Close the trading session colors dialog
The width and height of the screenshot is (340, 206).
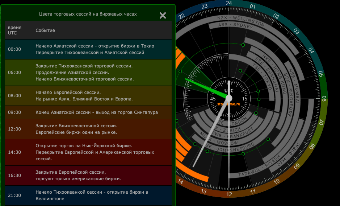point(163,15)
